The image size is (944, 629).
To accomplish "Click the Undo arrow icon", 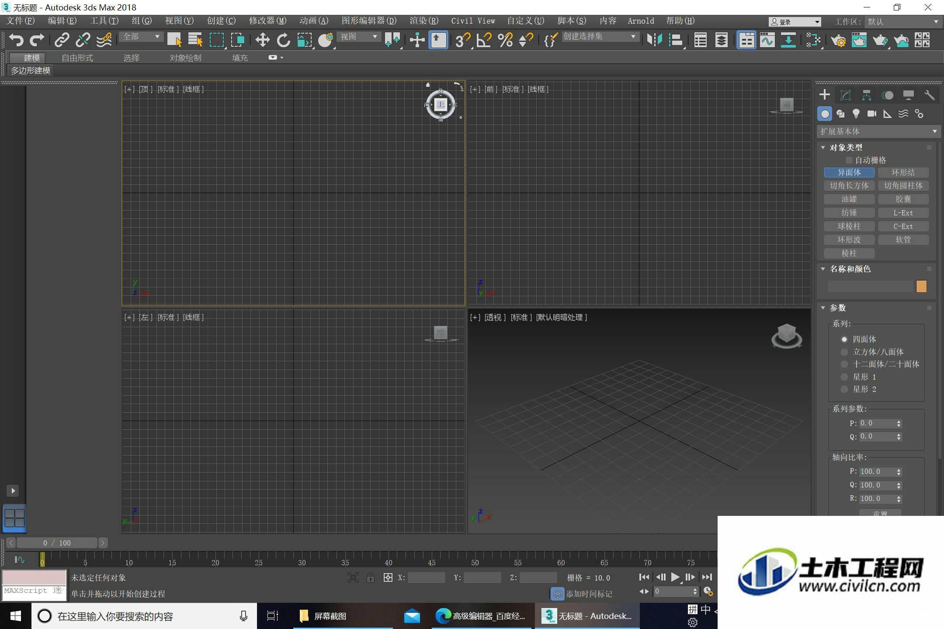I will (16, 40).
